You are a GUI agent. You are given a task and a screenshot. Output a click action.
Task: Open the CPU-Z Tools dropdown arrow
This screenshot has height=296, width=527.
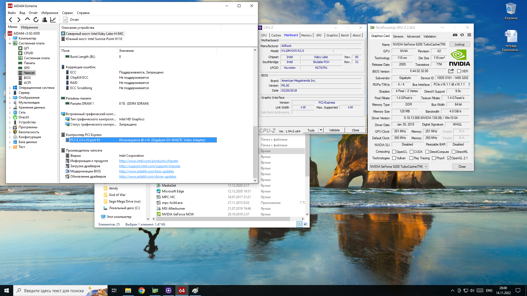tap(321, 130)
